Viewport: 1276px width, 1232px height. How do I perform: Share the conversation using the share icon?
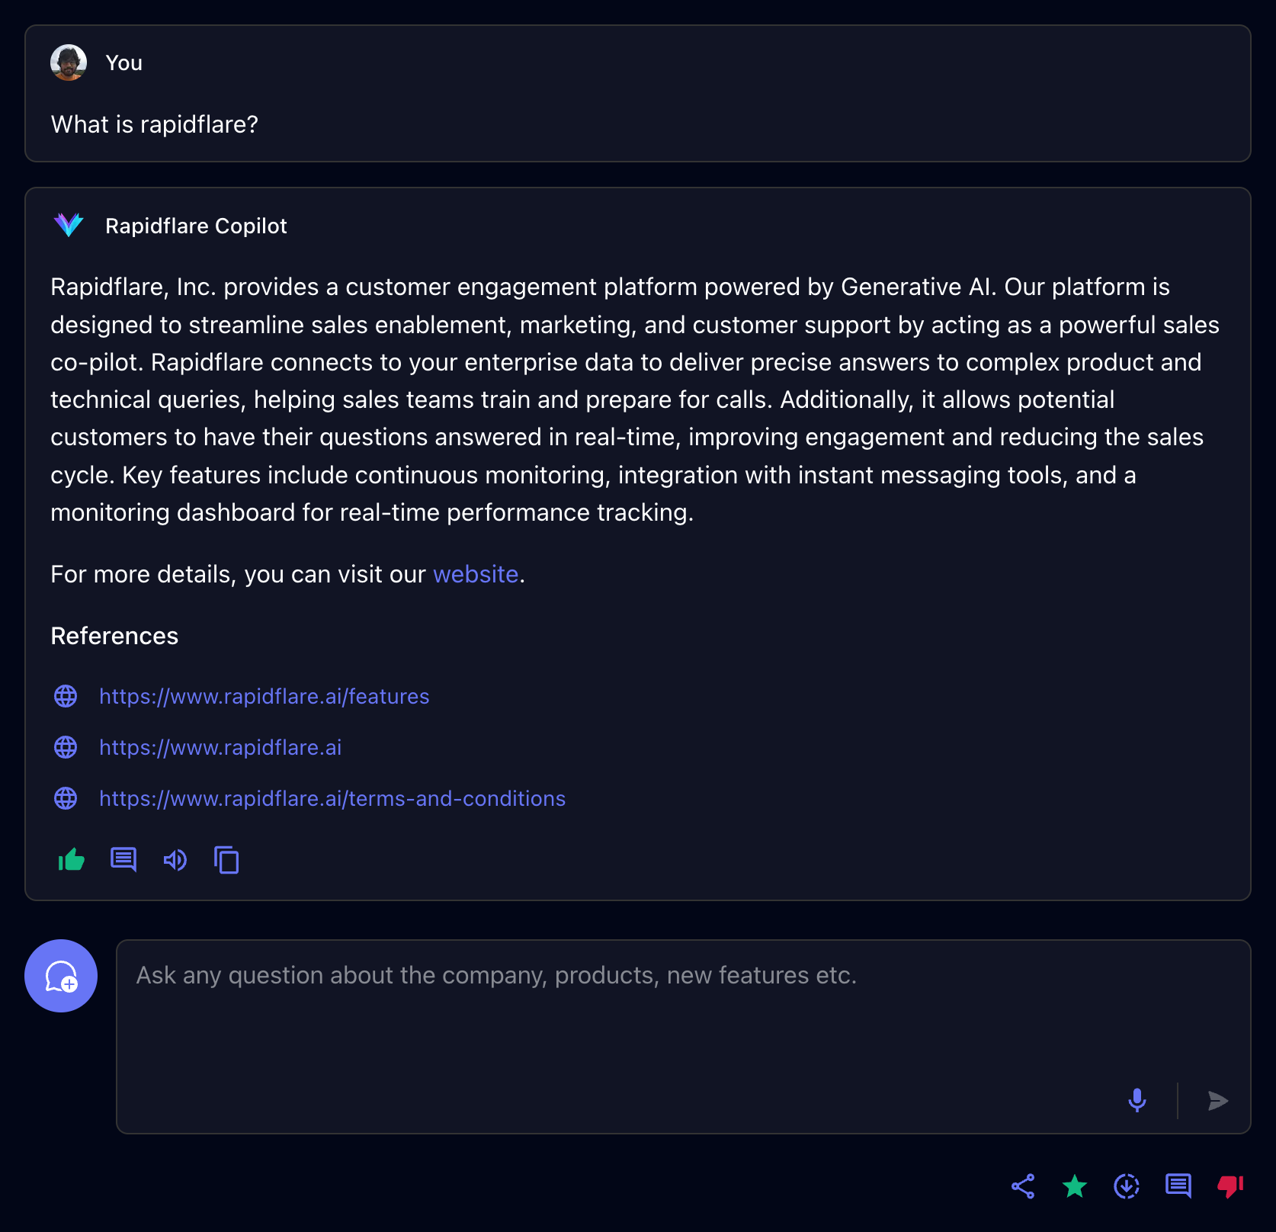point(1023,1186)
